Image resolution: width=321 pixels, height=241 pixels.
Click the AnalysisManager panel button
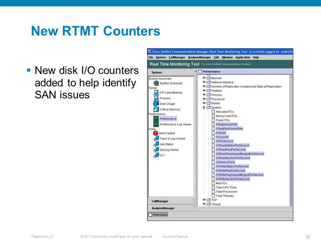coord(171,208)
